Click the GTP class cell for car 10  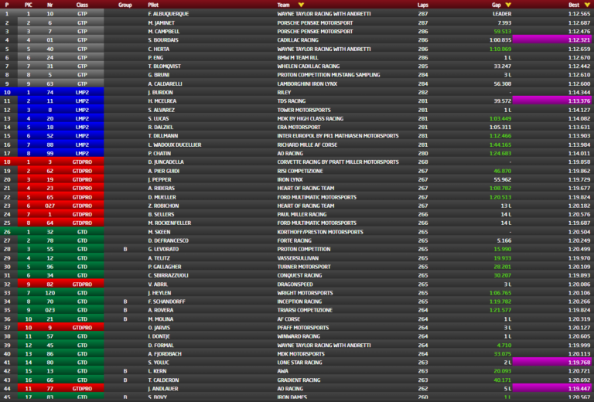tap(82, 14)
